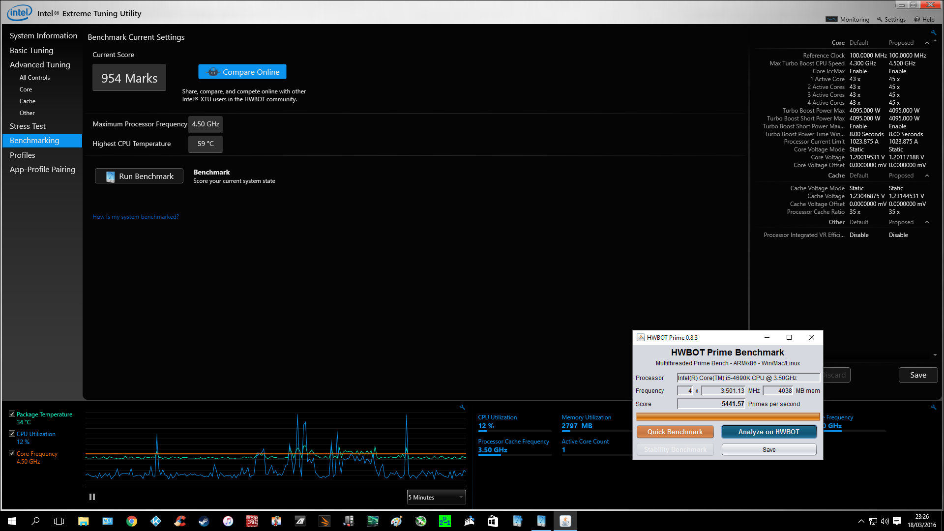Viewport: 944px width, 531px height.
Task: Open Windows Store from taskbar
Action: (x=493, y=521)
